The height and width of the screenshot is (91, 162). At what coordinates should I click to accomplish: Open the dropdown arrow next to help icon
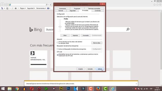[50, 8]
